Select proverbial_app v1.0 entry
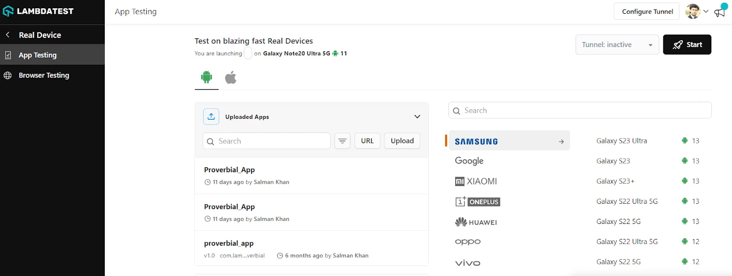This screenshot has height=276, width=732. [x=312, y=249]
